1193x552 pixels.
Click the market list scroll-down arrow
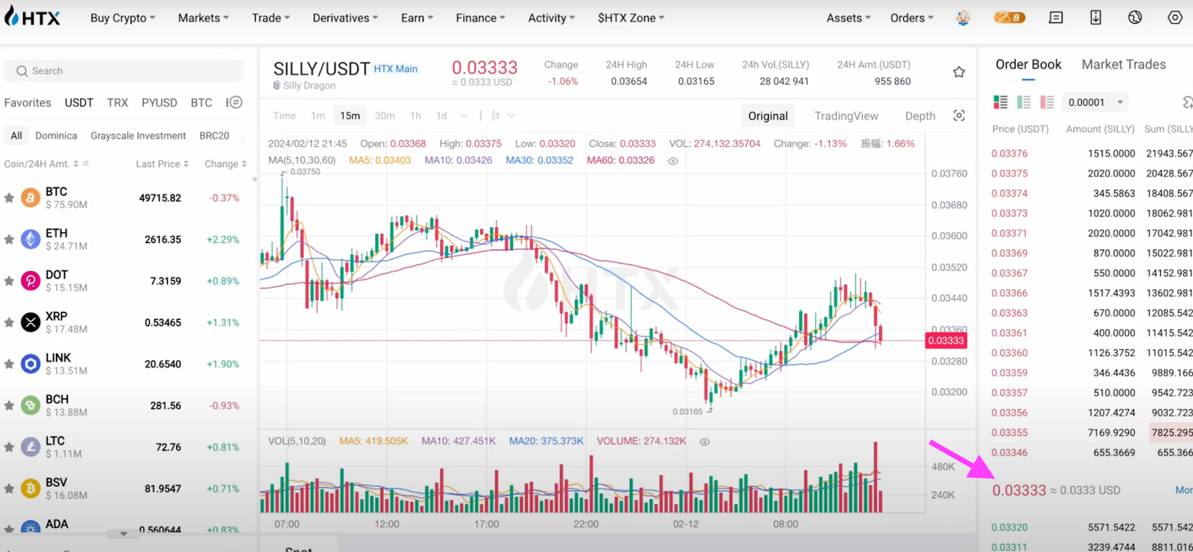tap(123, 533)
